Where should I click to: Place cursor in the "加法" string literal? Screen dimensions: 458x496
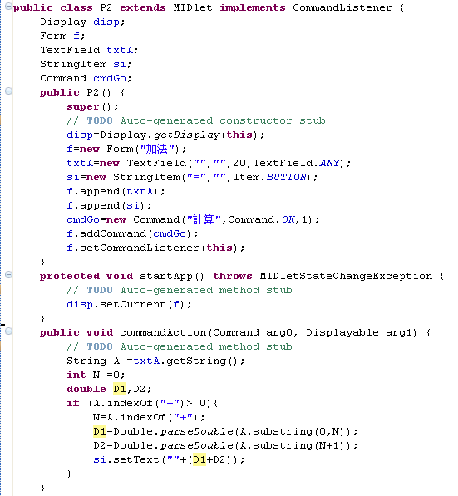pos(157,149)
